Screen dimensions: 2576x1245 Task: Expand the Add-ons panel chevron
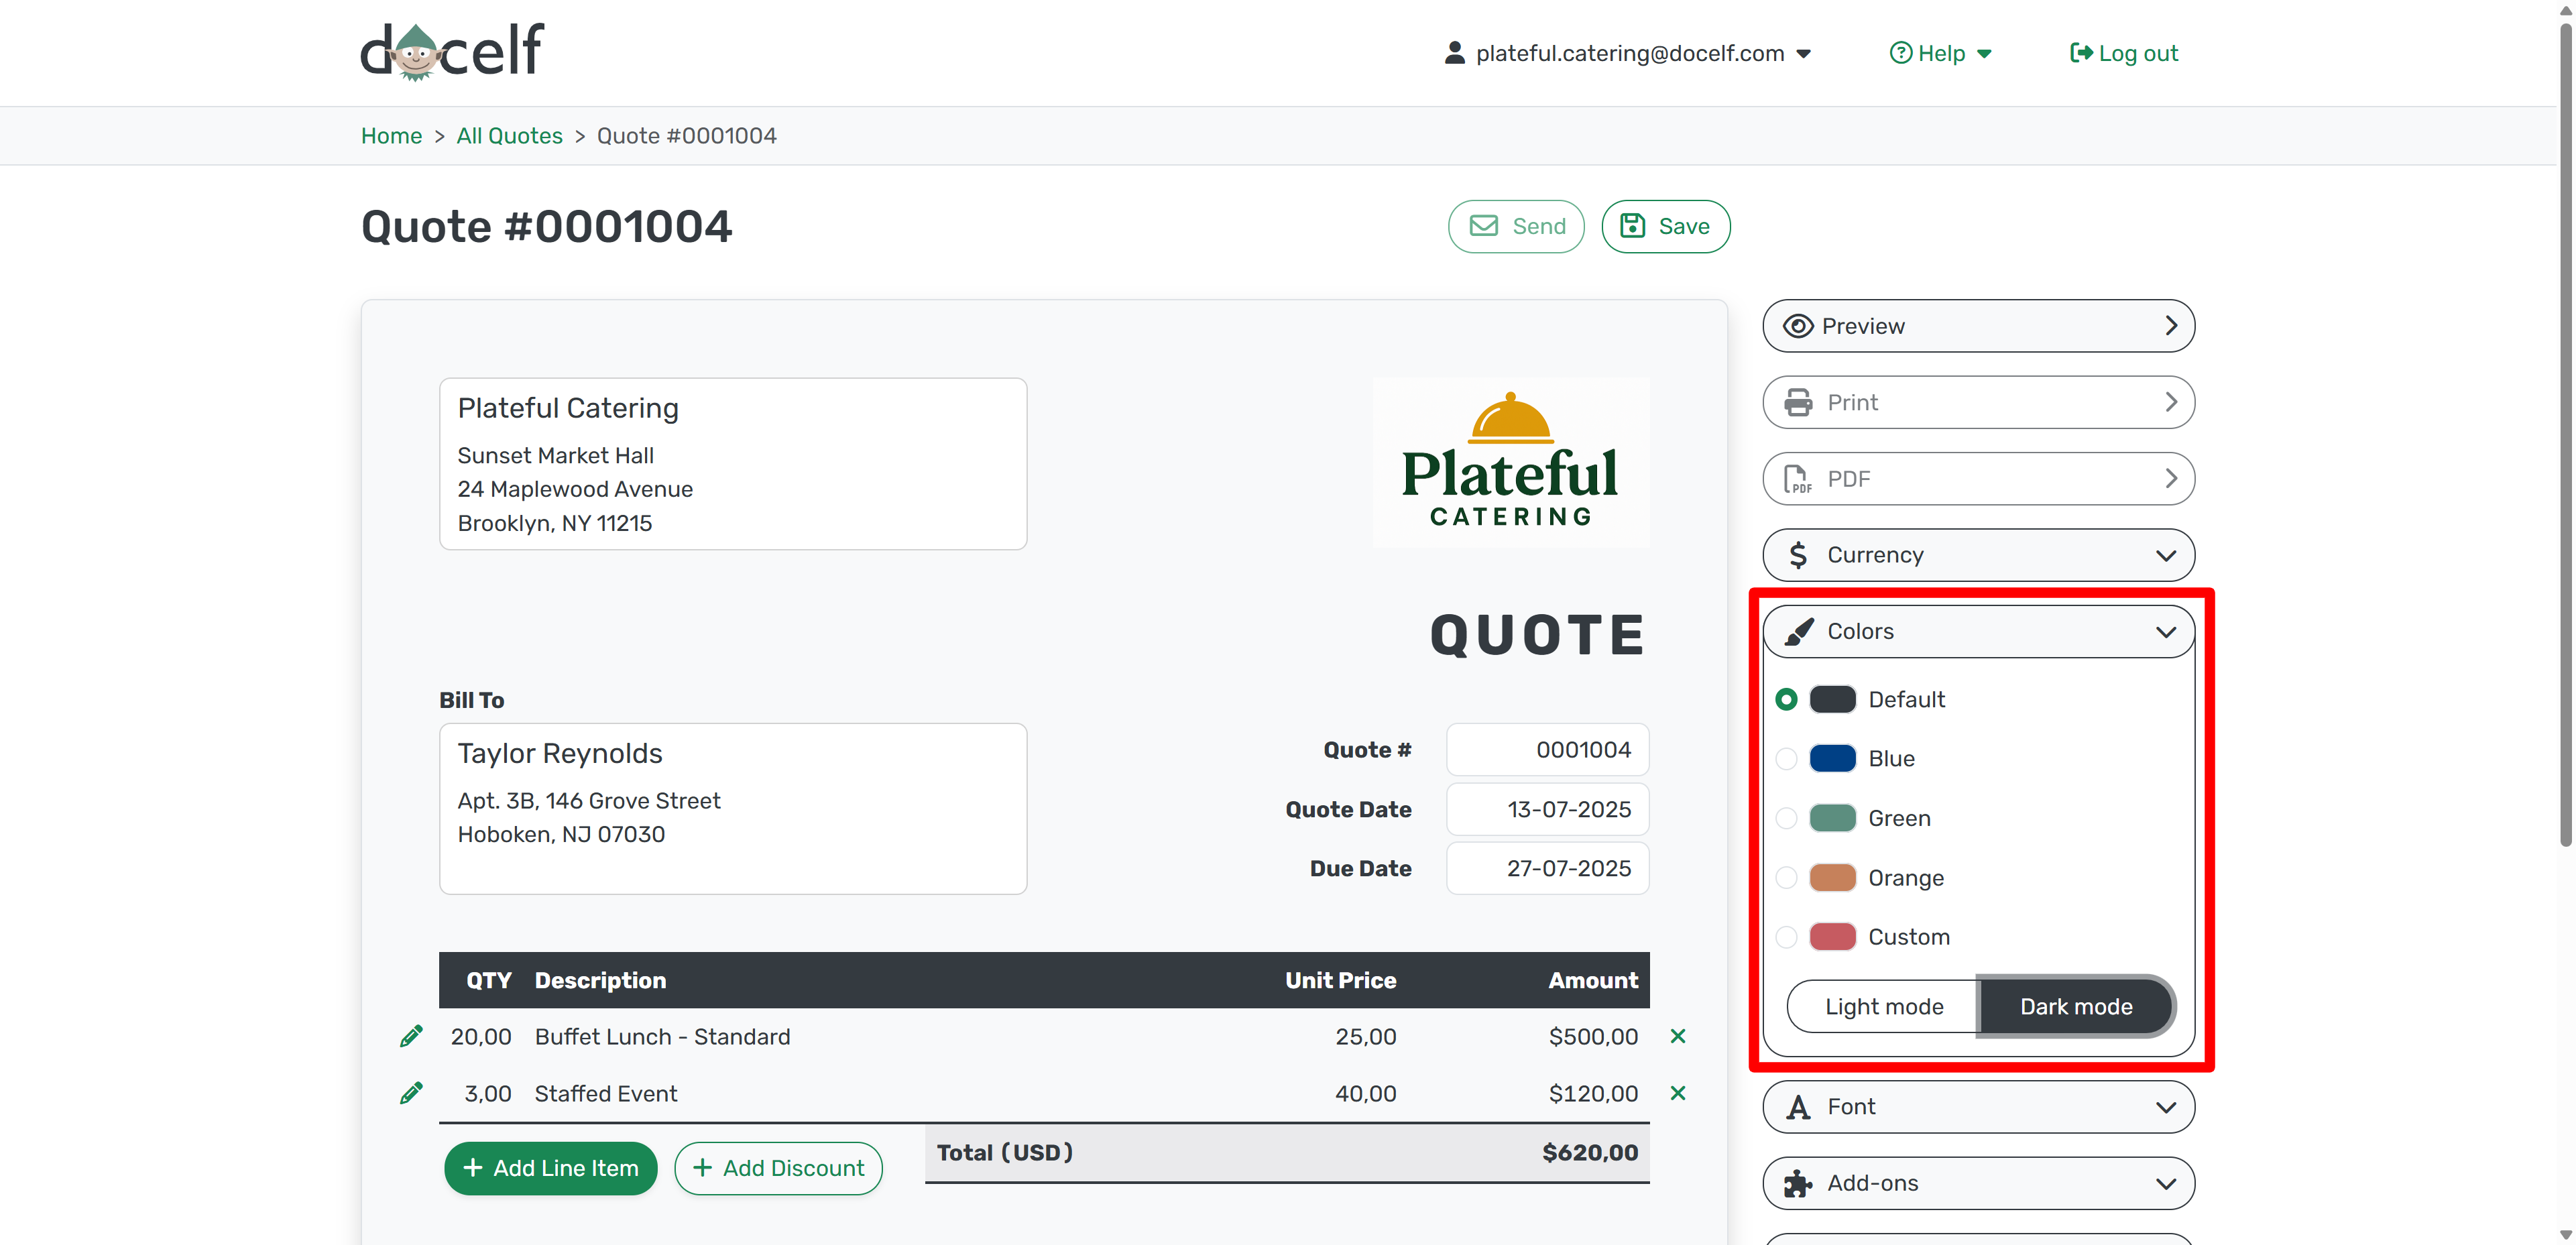click(2166, 1184)
